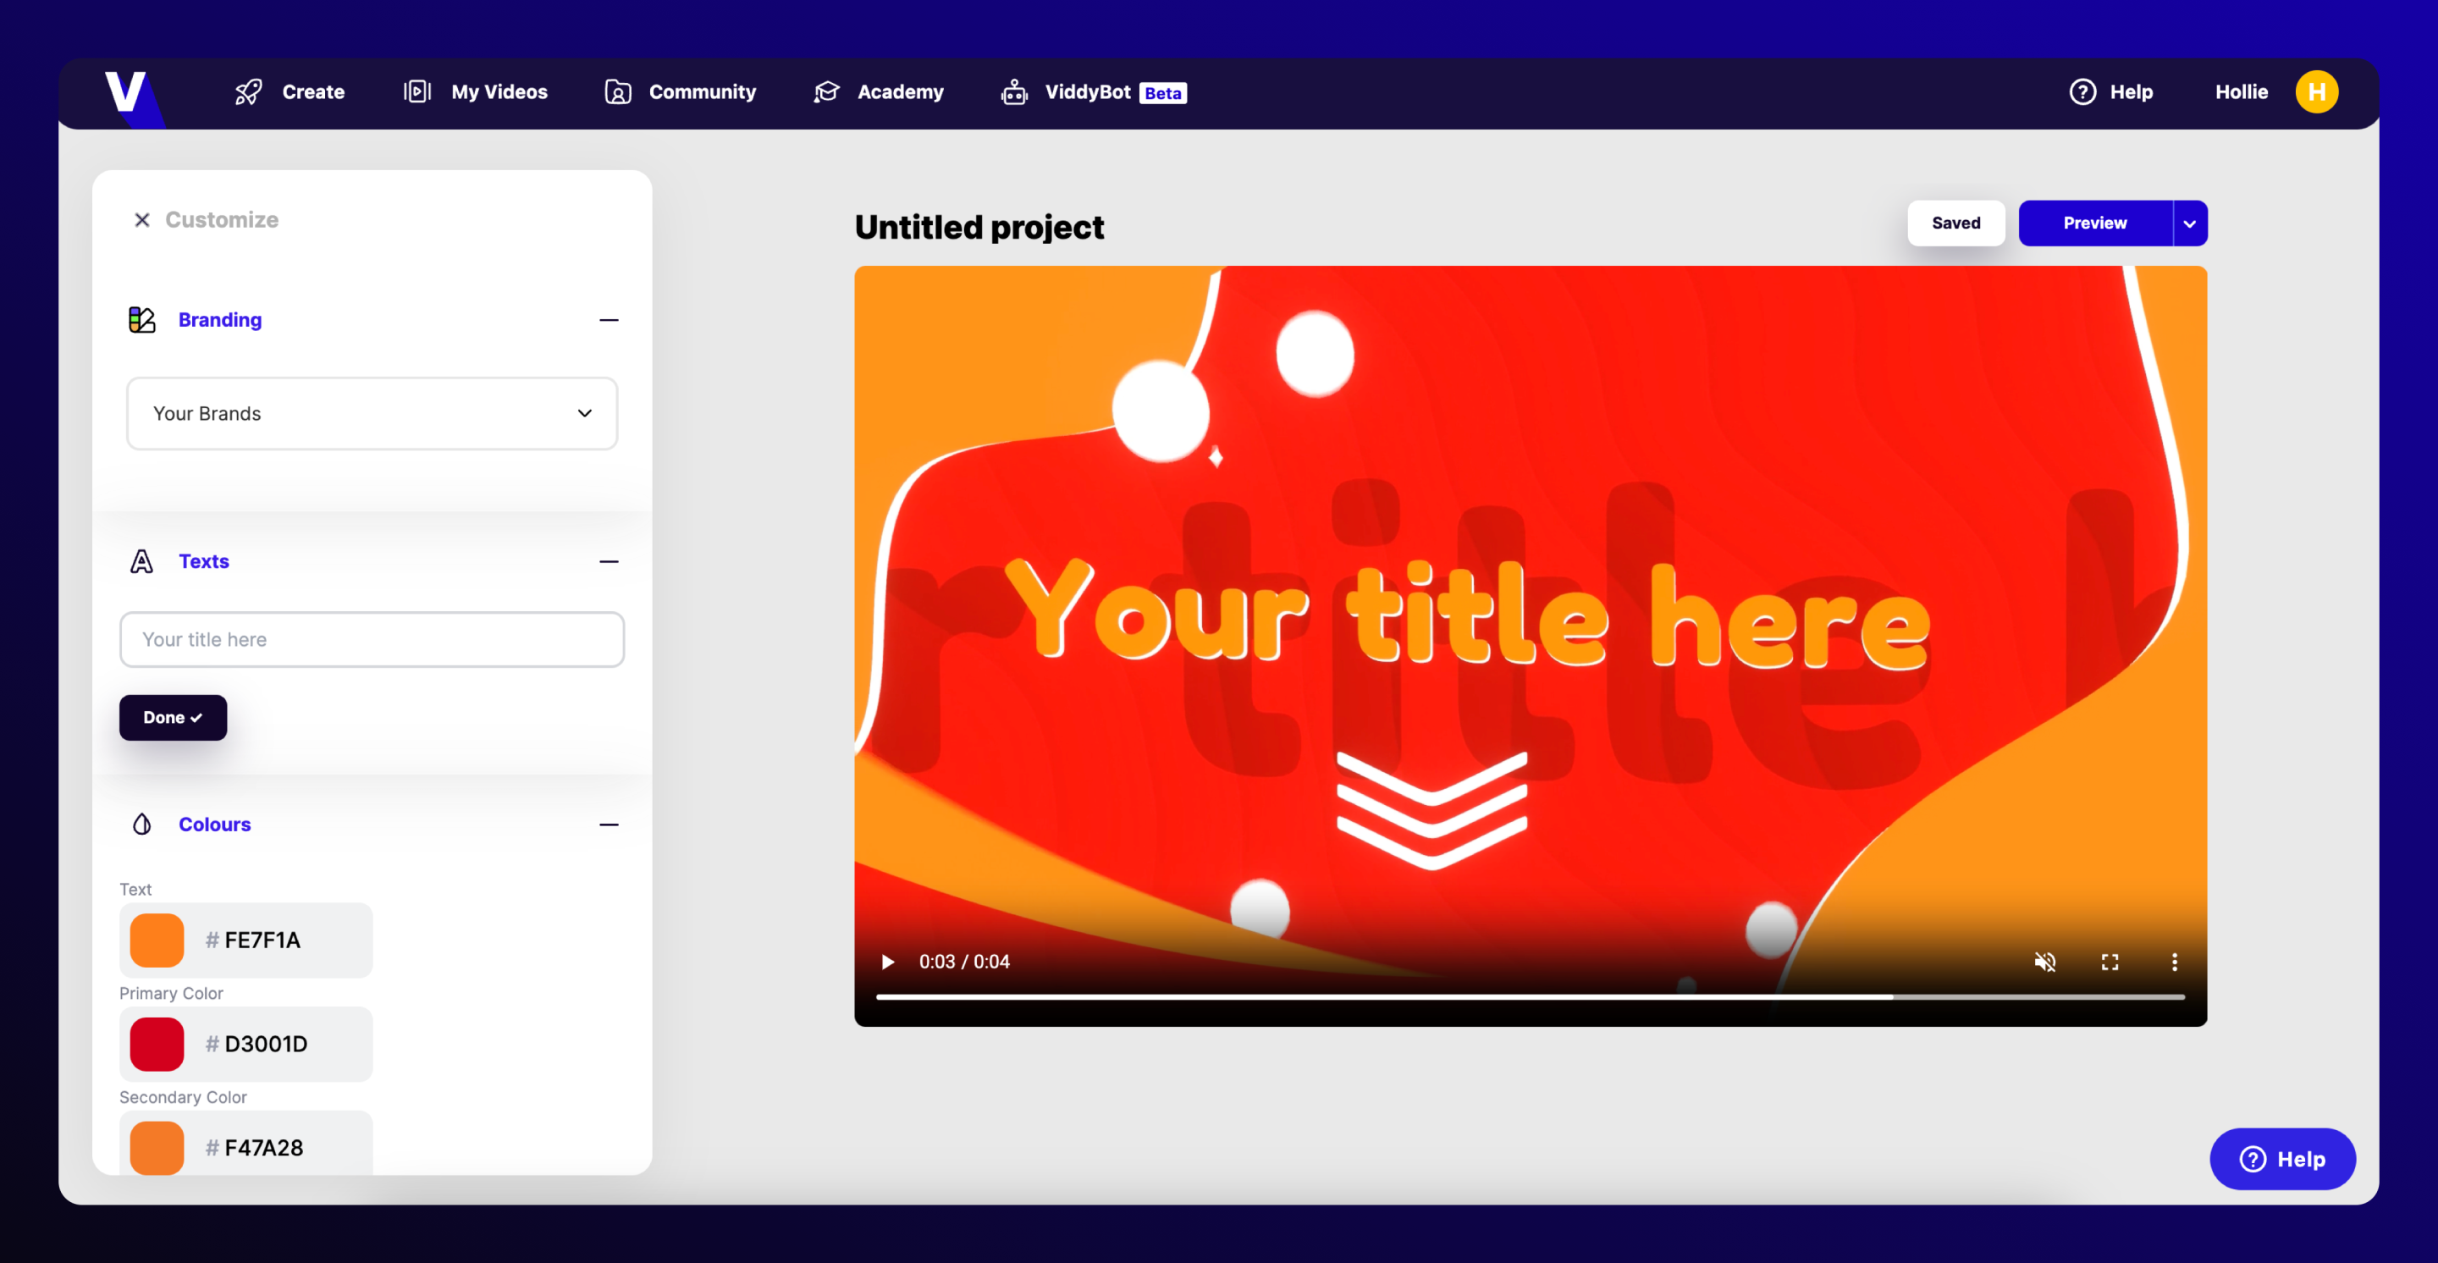2438x1263 pixels.
Task: Expand the arrow next to the Preview button
Action: [x=2190, y=223]
